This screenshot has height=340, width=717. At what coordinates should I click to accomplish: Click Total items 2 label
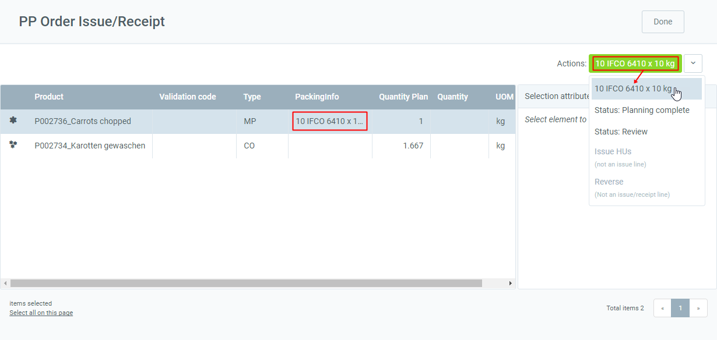tap(625, 308)
